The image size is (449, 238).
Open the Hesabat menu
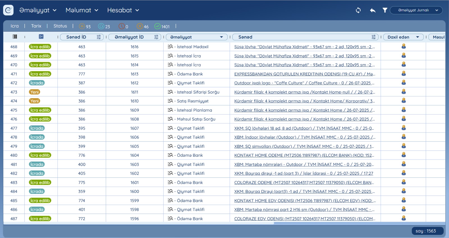[123, 10]
